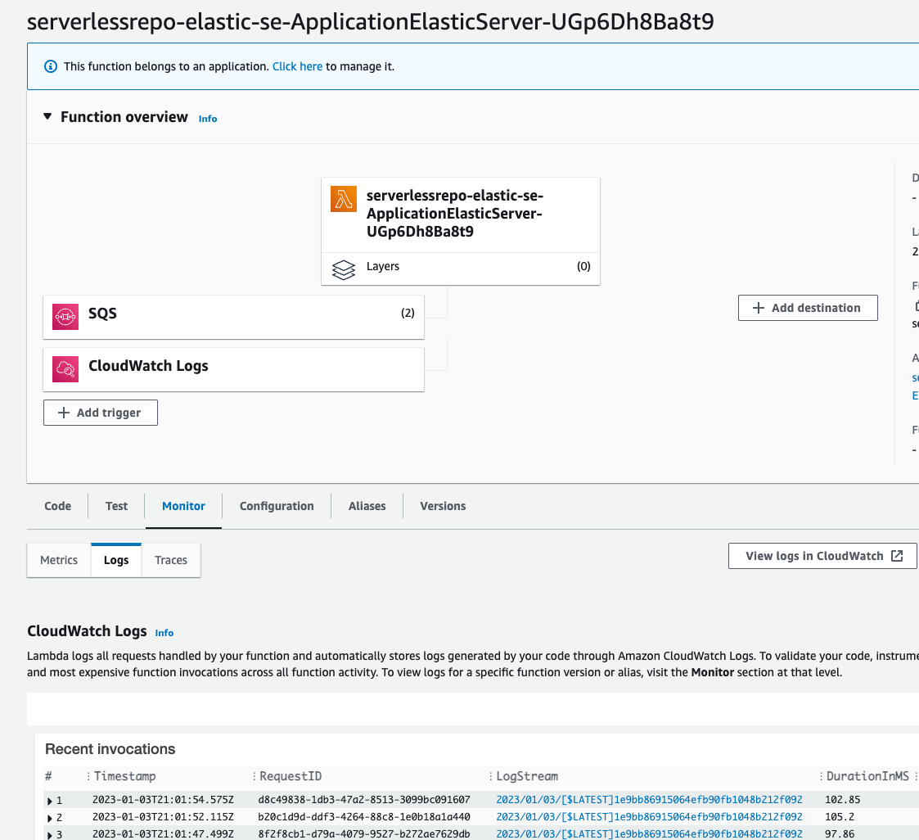Switch to the Traces sub-tab
Screen dimensions: 919x840
(x=171, y=560)
